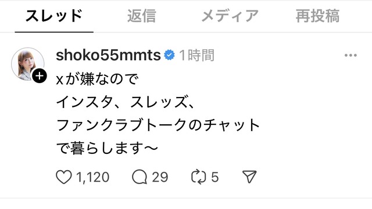Switch to the 返信 tab
The image size is (372, 209).
click(142, 16)
